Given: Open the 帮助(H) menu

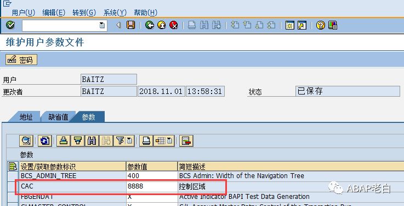Looking at the screenshot, I should (145, 13).
